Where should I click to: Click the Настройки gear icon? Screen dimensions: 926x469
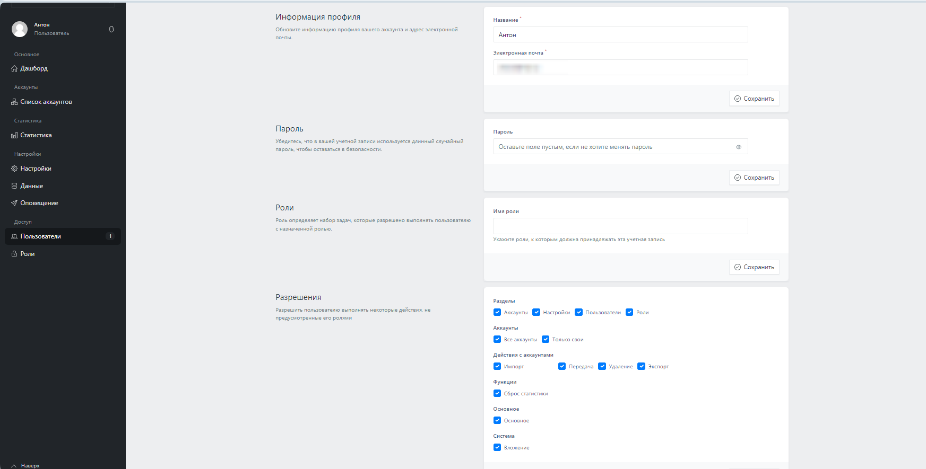[x=14, y=169]
